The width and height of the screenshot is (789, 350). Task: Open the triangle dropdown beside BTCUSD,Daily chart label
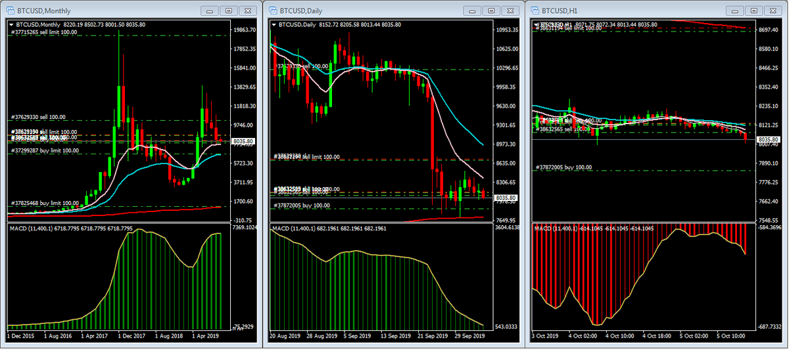click(x=274, y=25)
